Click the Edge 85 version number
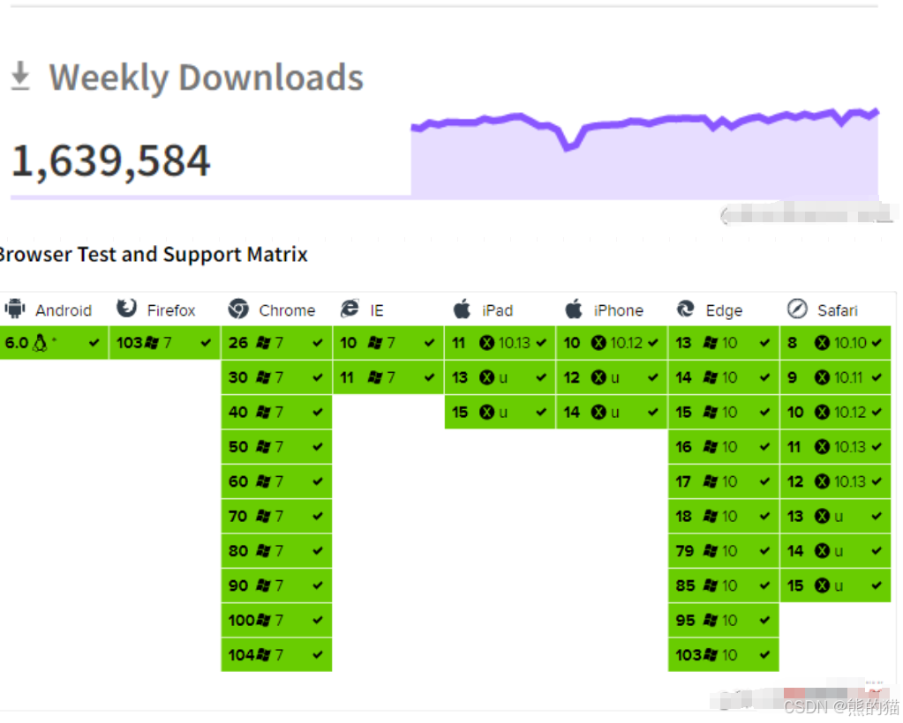The image size is (903, 723). point(685,585)
